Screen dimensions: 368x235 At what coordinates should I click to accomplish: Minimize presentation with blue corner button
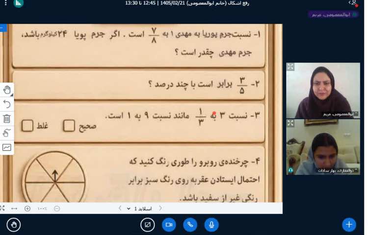coord(3,28)
